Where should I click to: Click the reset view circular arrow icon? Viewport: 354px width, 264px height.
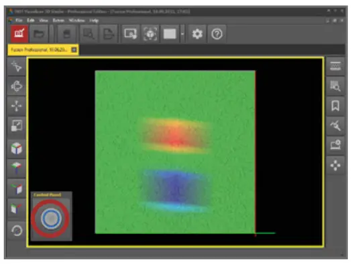[17, 230]
